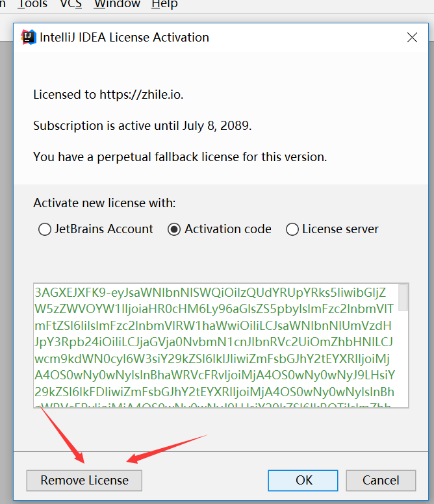Switch to the License server option
The image size is (434, 504).
[x=292, y=229]
